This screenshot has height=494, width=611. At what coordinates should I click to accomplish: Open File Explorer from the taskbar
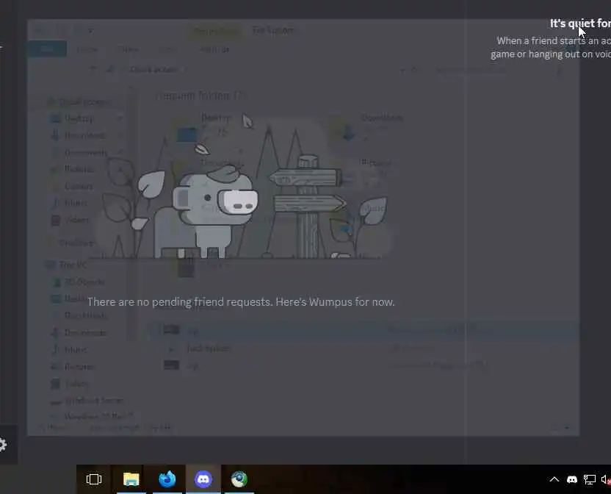click(131, 479)
